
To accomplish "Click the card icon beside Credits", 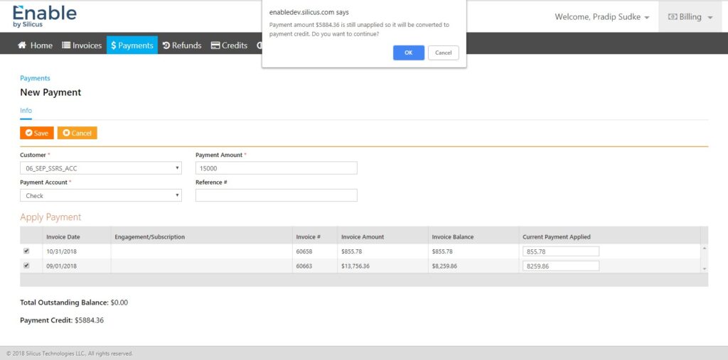I will point(215,45).
